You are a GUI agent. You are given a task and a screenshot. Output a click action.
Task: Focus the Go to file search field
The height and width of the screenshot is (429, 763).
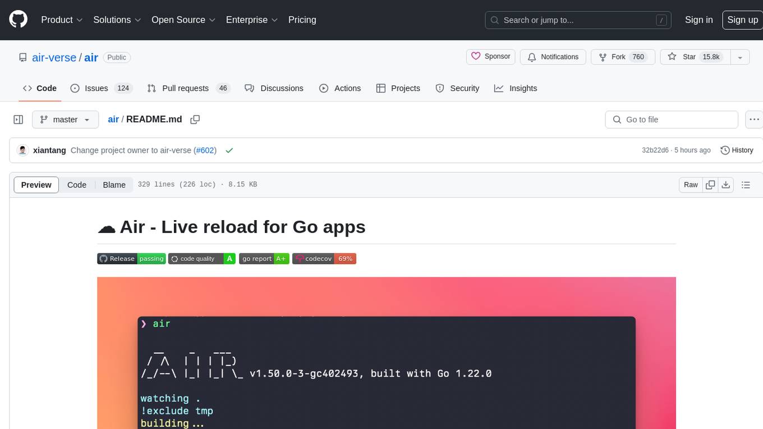(x=672, y=120)
